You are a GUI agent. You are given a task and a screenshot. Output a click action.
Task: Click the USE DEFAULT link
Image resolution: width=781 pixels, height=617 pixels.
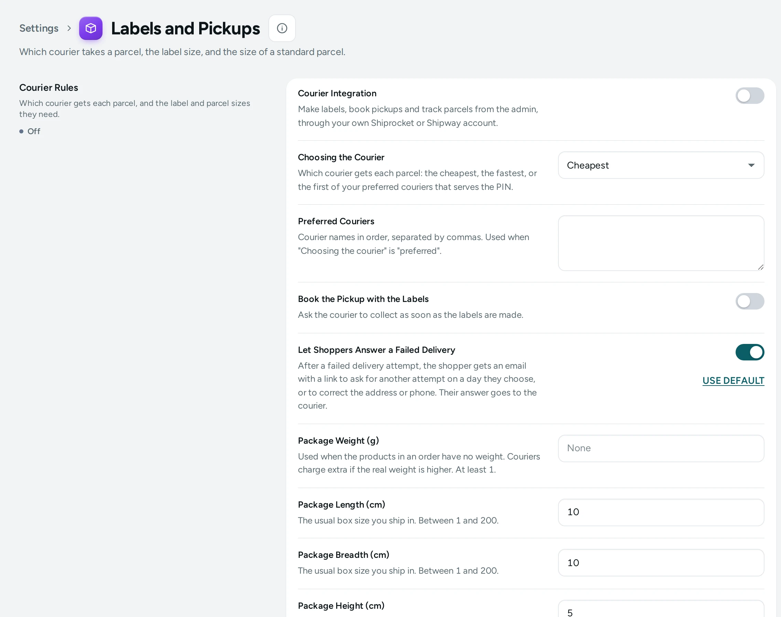(733, 380)
